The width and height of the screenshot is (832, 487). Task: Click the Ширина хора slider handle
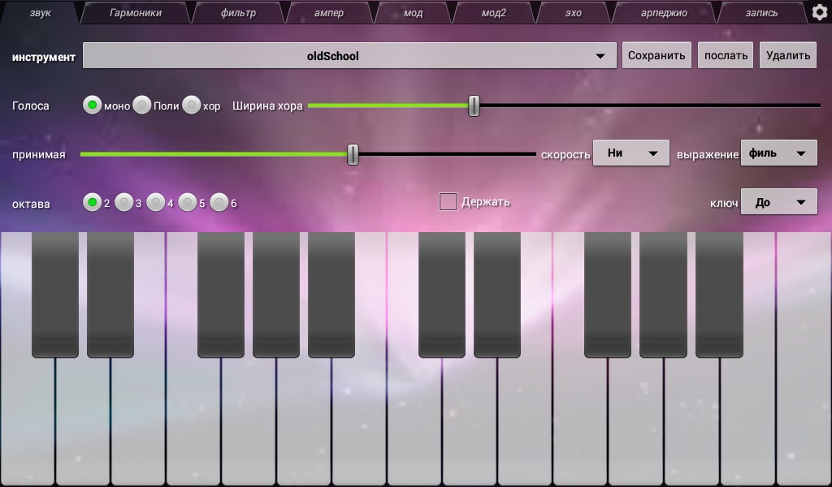[474, 106]
